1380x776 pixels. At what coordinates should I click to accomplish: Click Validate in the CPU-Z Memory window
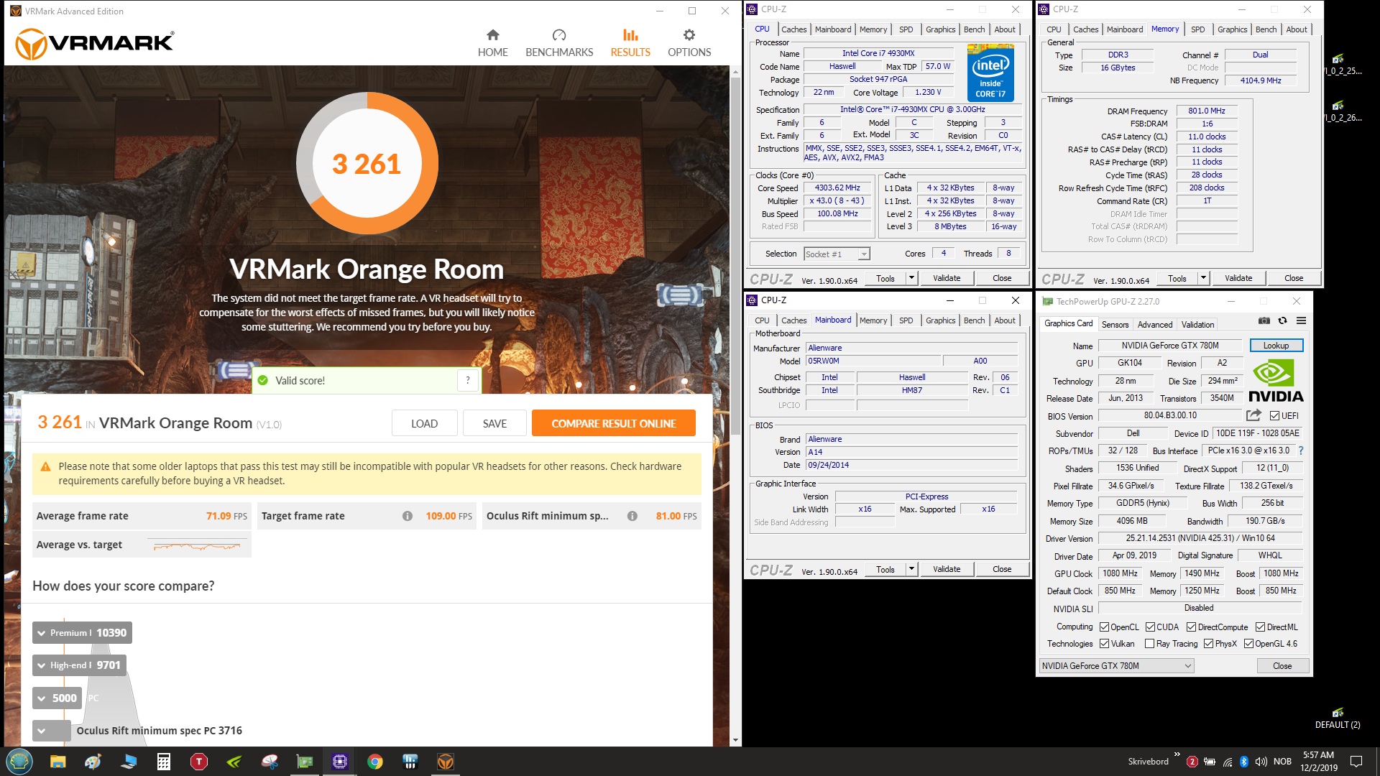click(1238, 278)
